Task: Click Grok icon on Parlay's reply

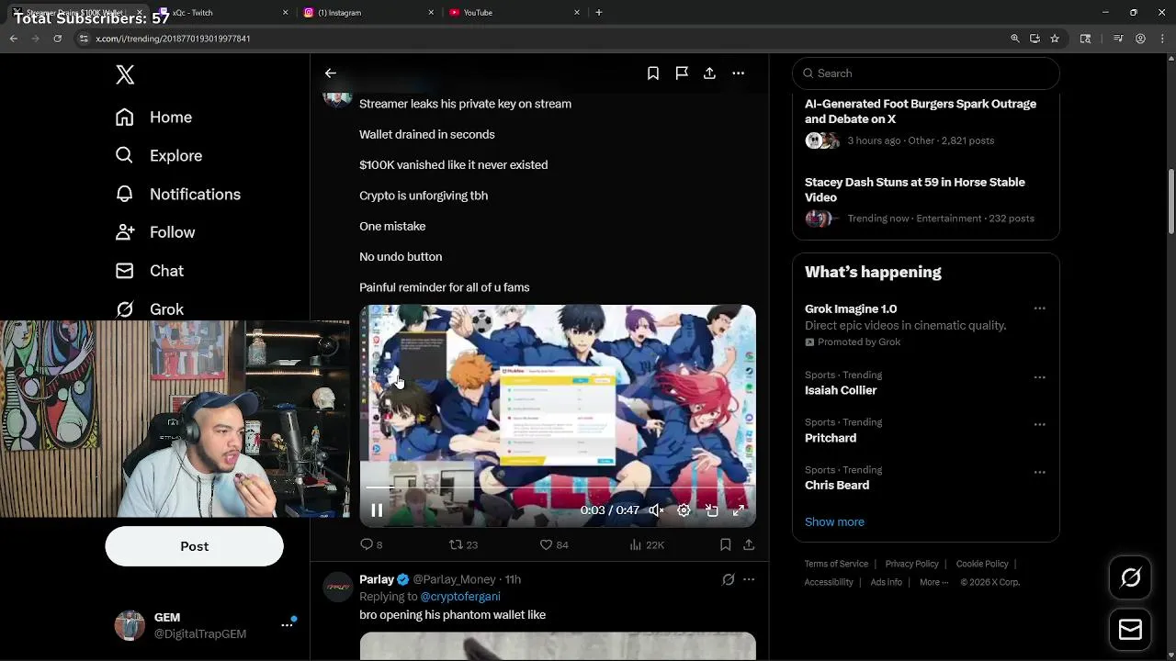Action: coord(728,579)
